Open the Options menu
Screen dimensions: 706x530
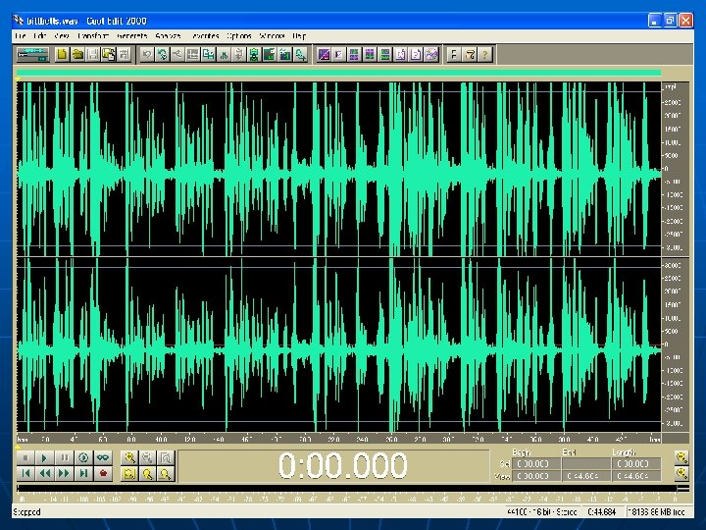click(239, 36)
